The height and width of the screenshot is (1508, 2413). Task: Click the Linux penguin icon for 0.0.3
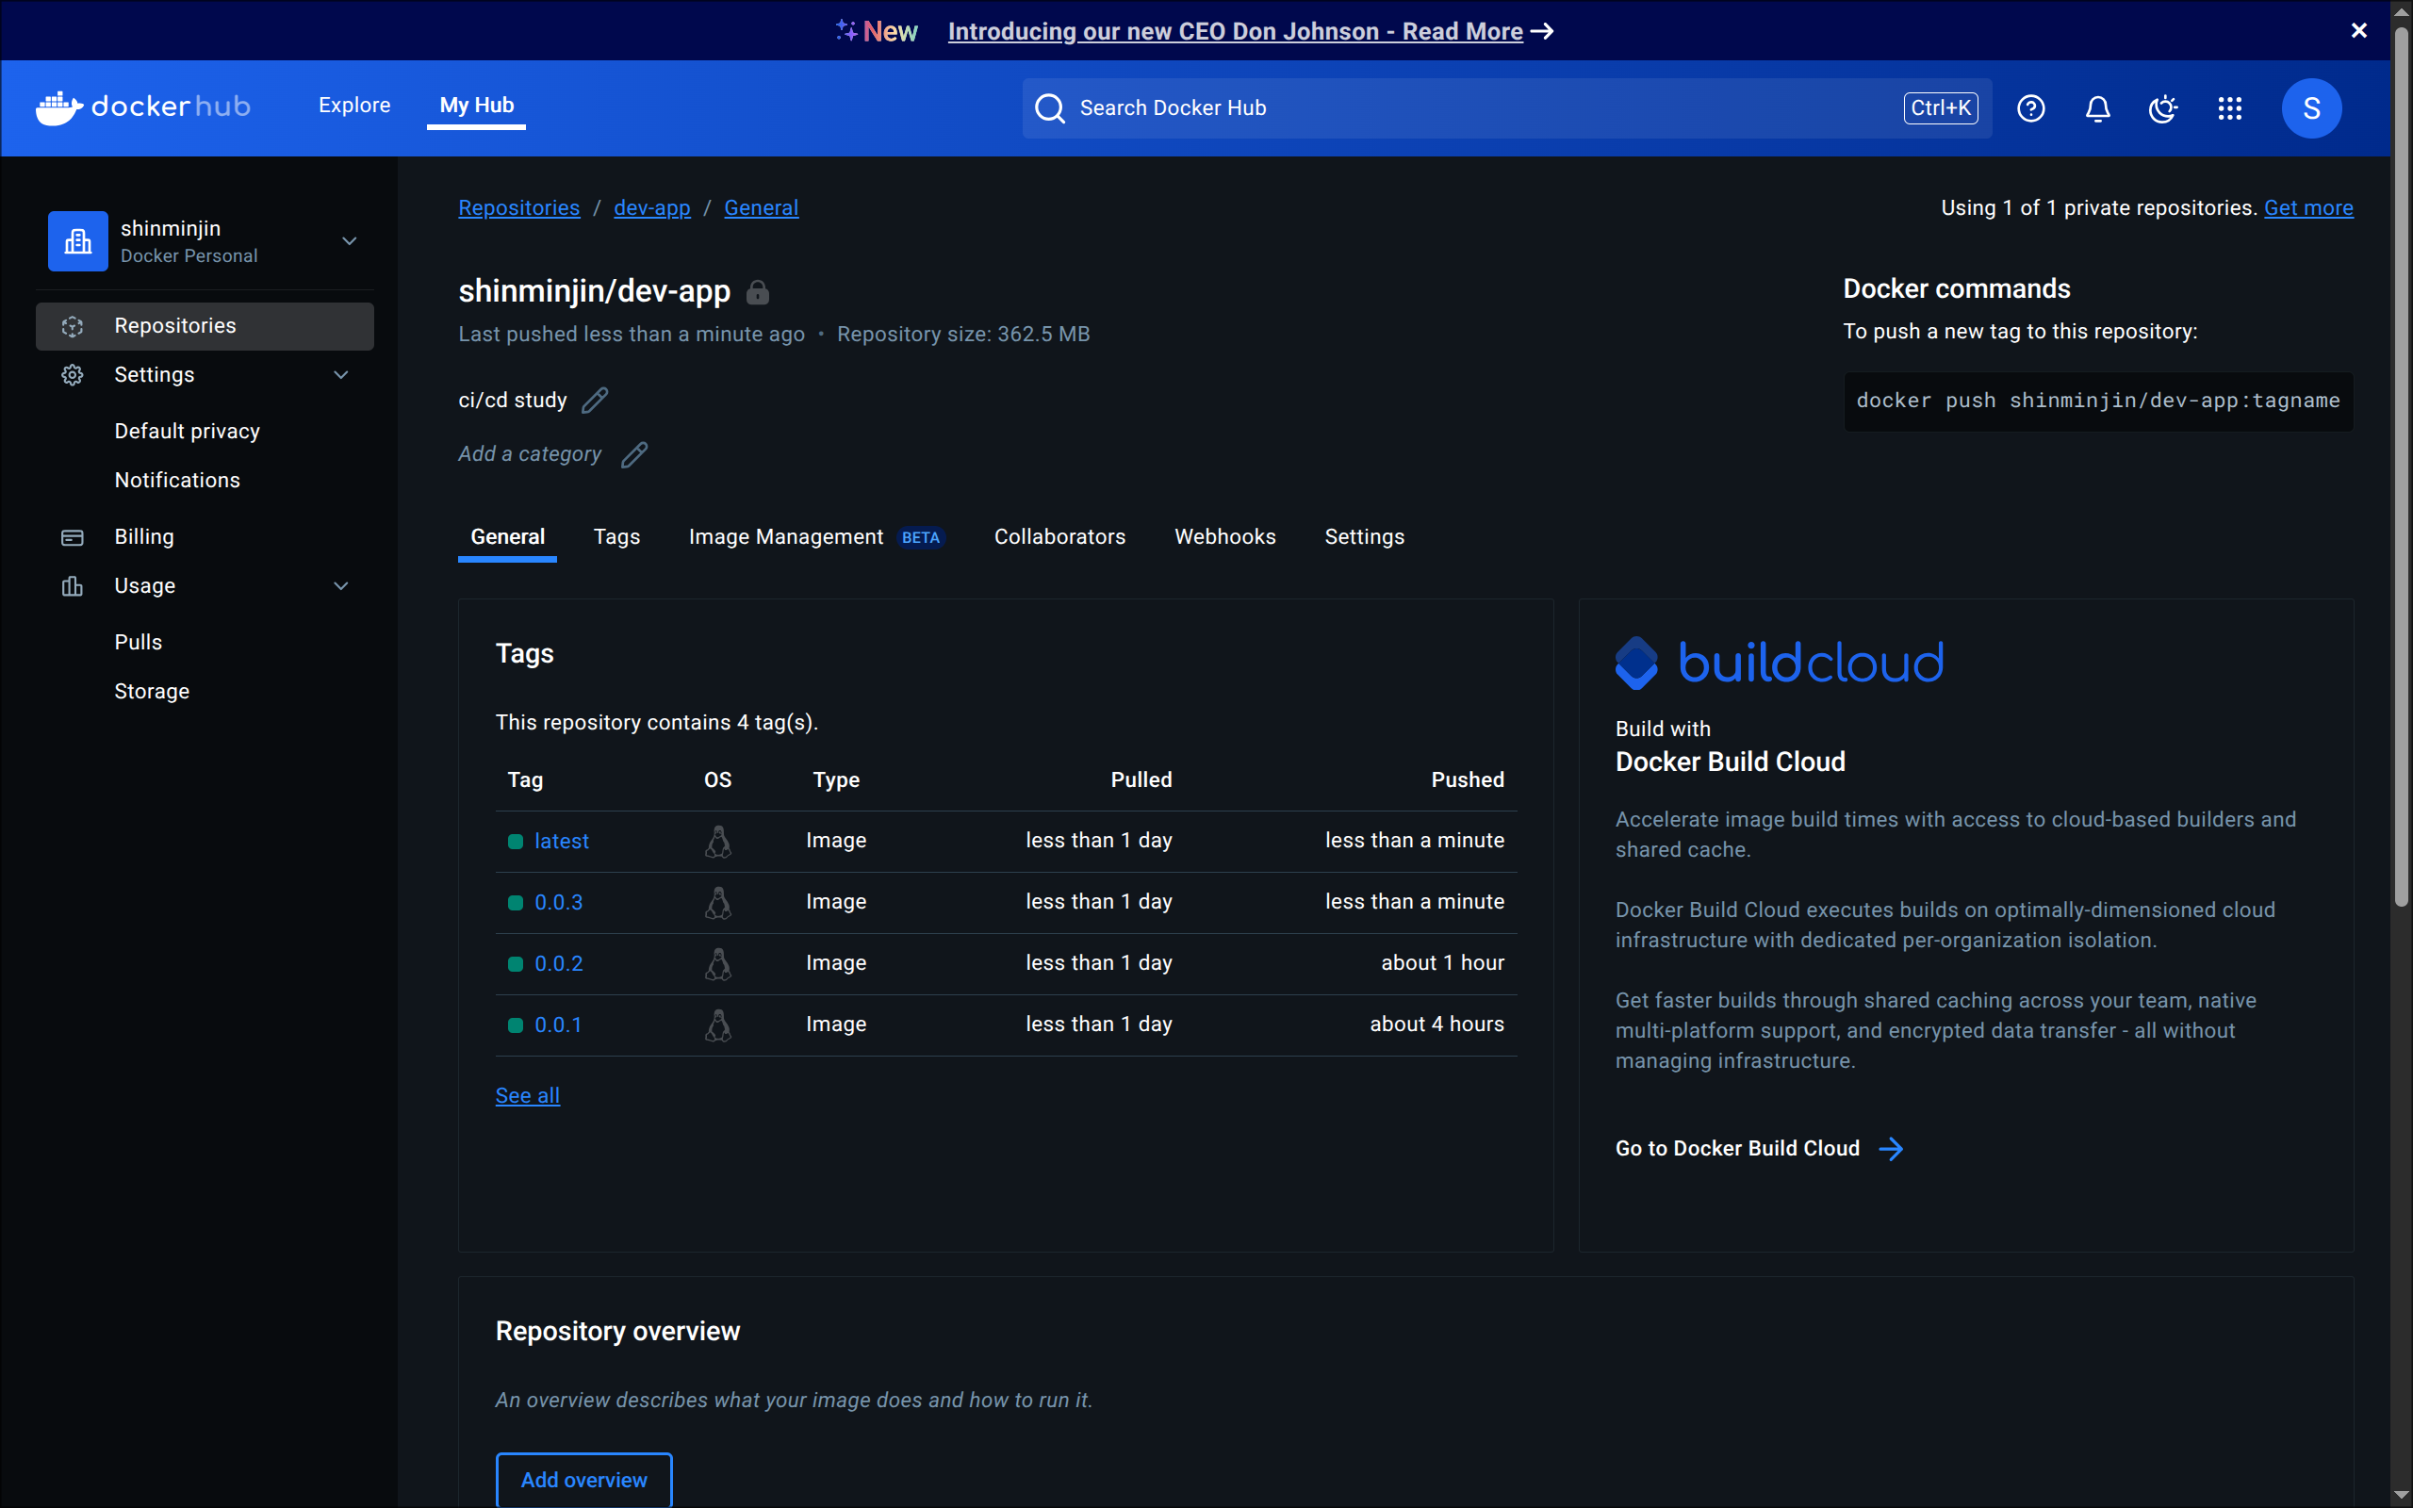pyautogui.click(x=718, y=903)
